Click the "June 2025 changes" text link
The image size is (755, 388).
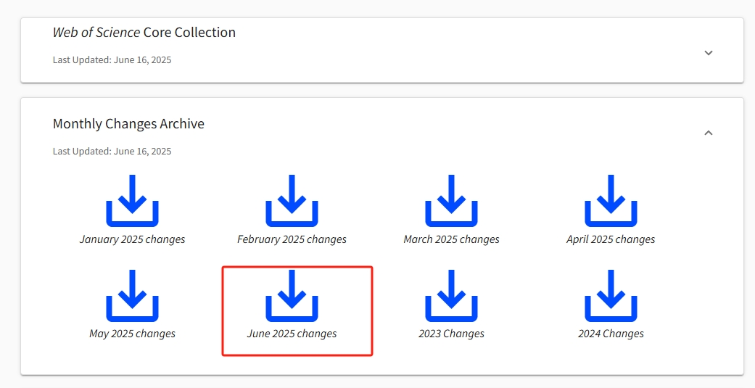[292, 334]
